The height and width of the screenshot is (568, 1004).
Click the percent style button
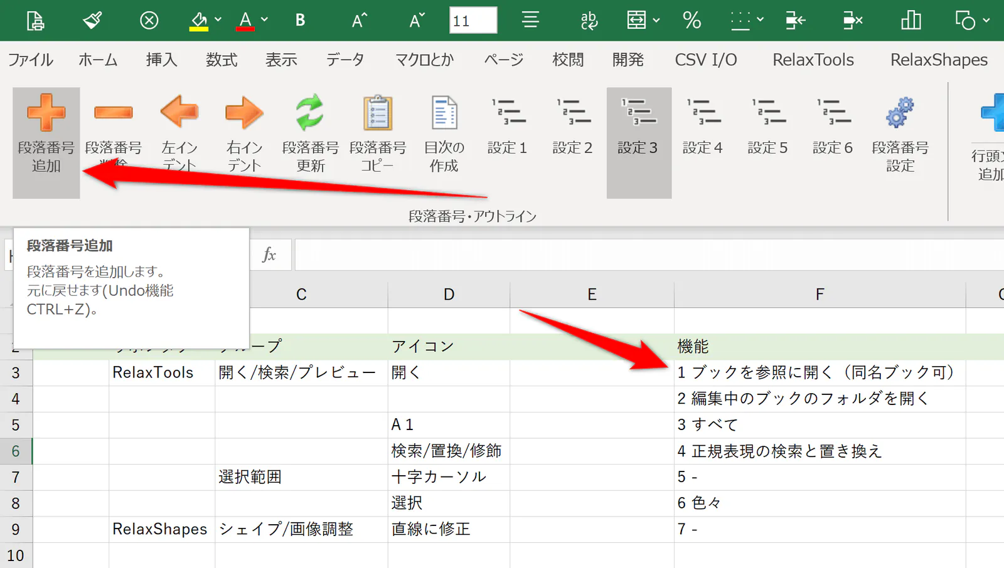[692, 20]
